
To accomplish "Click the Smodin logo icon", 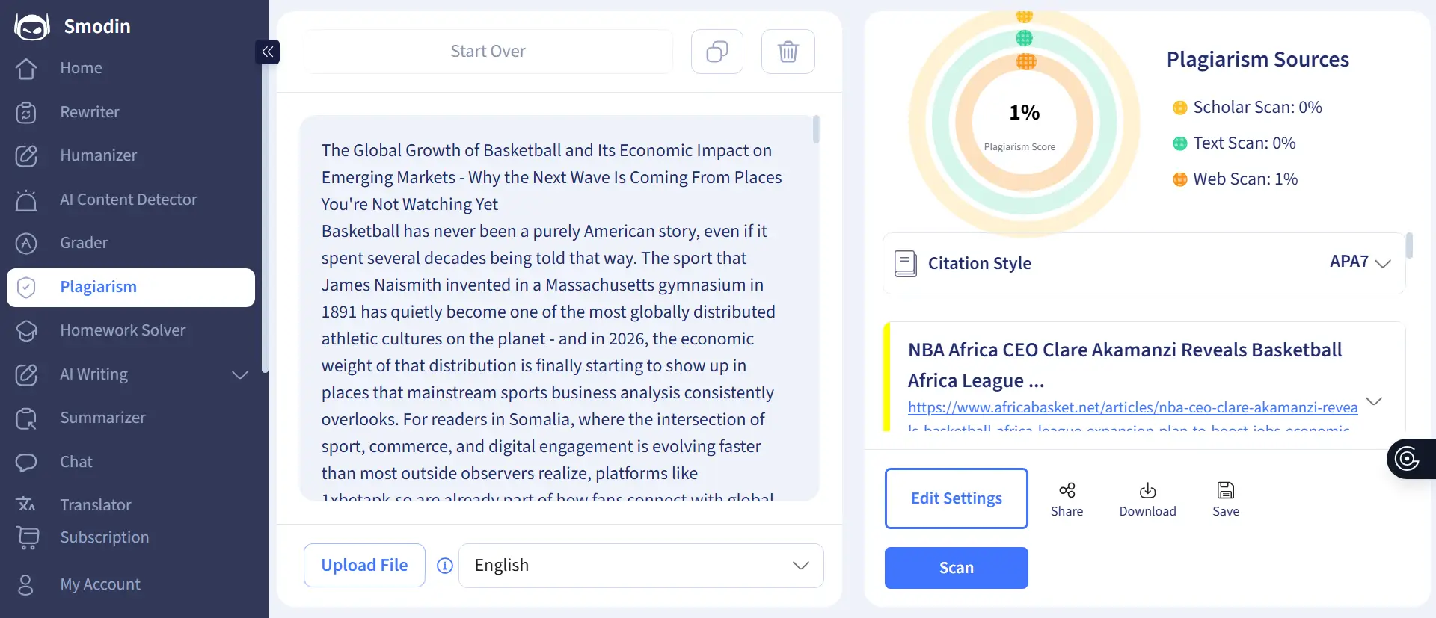I will 31,27.
